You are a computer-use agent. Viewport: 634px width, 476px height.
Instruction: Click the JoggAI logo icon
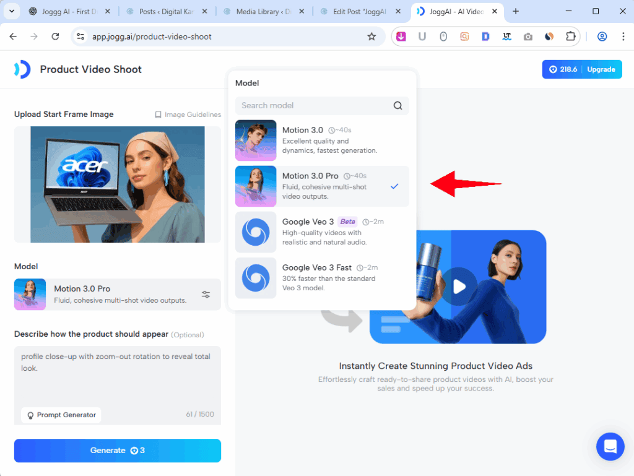pos(22,69)
